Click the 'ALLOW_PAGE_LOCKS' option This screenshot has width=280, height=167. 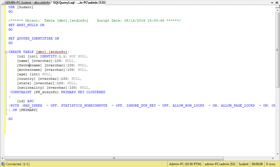click(x=238, y=105)
